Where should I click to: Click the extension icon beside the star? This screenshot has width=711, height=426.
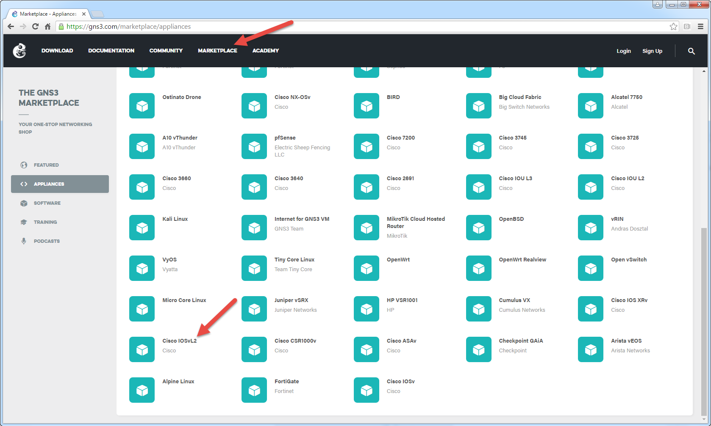point(687,27)
